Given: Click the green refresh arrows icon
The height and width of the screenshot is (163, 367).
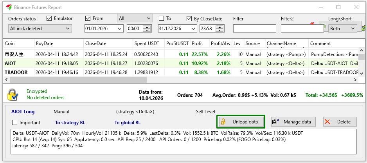Looking at the screenshot, I should tap(364, 27).
